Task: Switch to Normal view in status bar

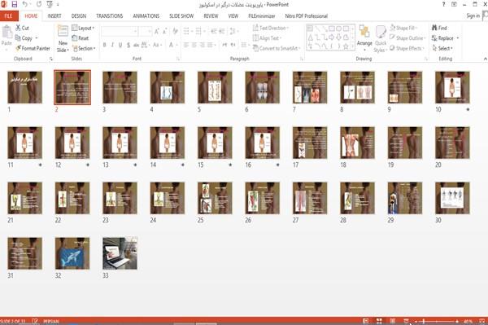Action: tap(366, 321)
